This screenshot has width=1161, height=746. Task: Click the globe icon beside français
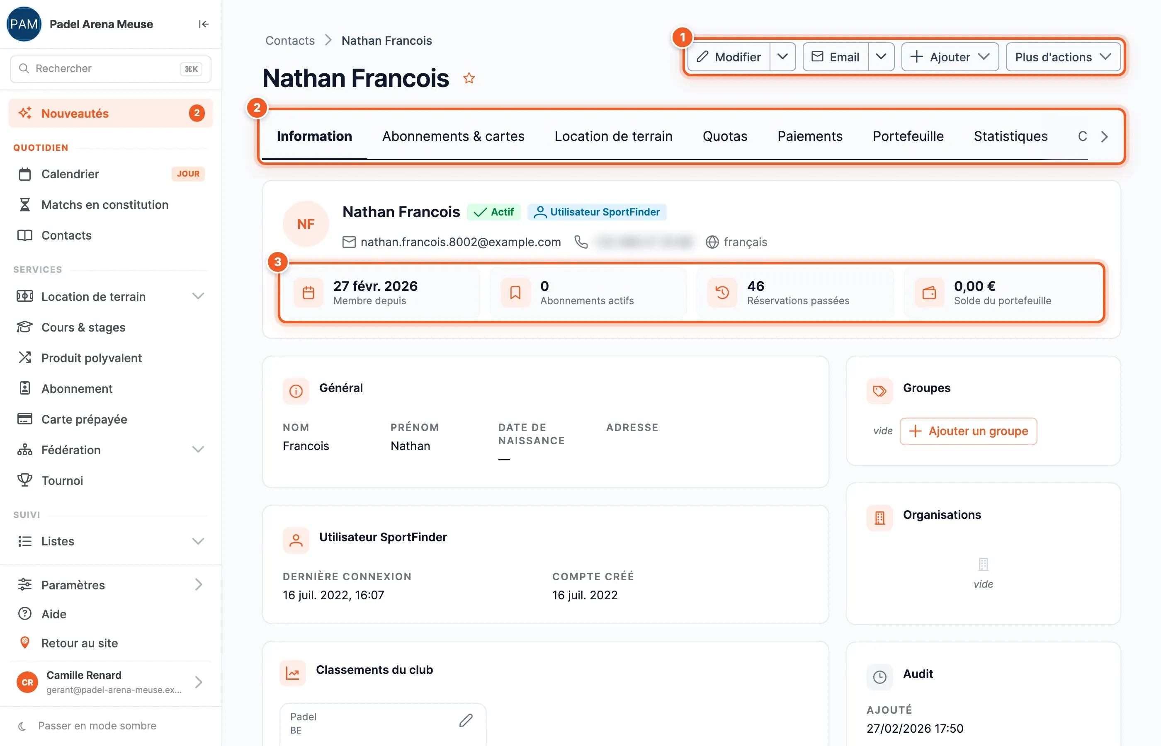[712, 242]
